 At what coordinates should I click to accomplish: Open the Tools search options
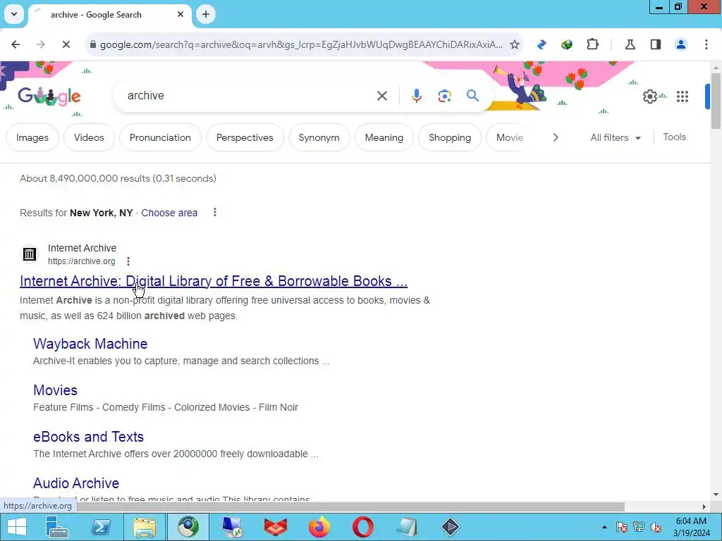click(x=674, y=137)
